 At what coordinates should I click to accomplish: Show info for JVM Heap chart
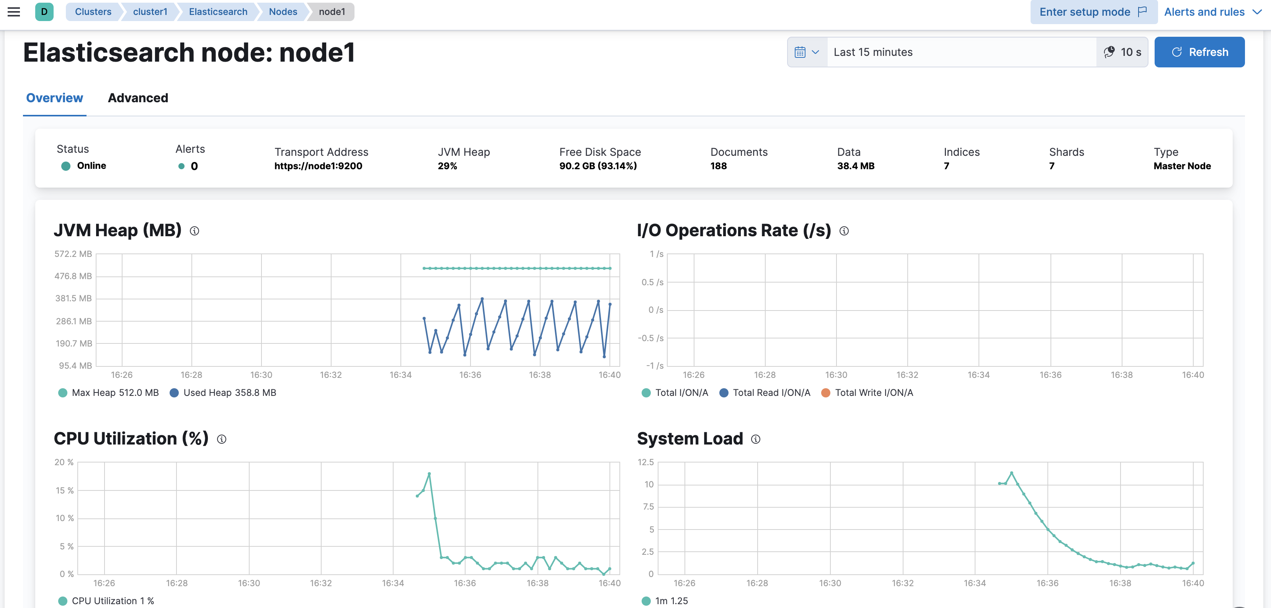(194, 231)
